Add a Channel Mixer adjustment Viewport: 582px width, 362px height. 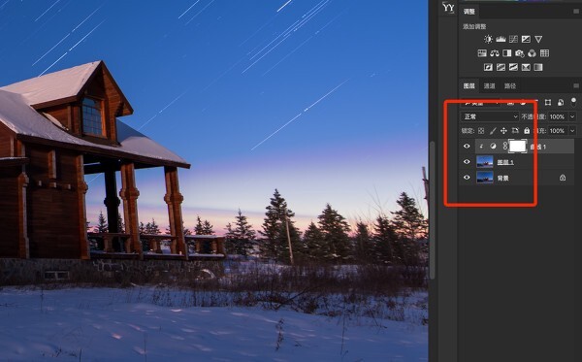point(532,53)
